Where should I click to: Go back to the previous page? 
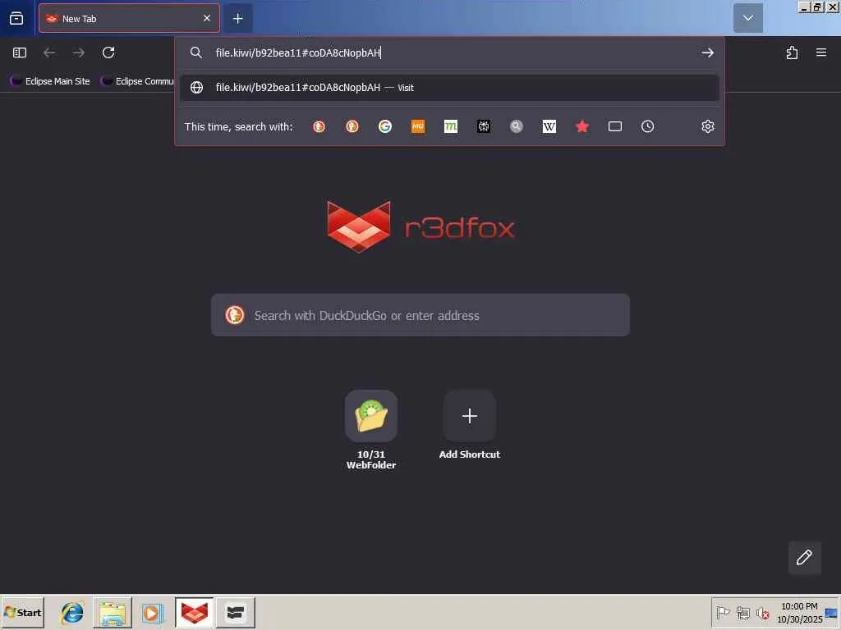(x=49, y=52)
